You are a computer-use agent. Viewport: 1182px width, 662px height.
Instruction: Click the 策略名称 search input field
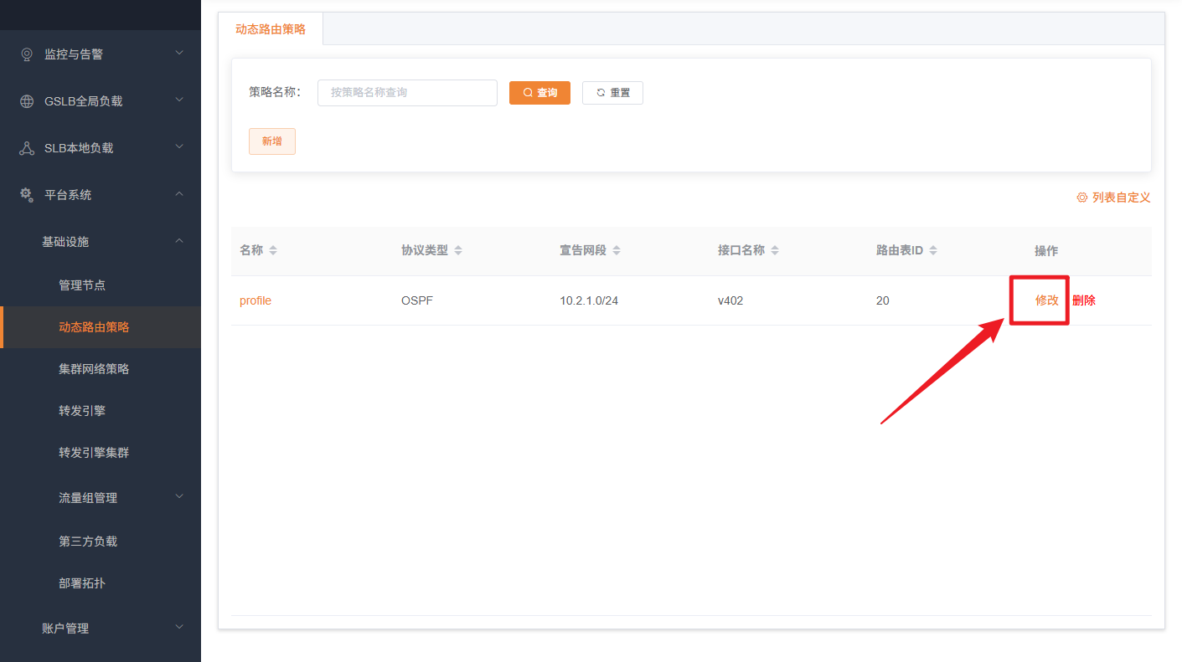407,93
